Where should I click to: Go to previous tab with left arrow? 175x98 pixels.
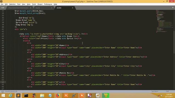2,8
